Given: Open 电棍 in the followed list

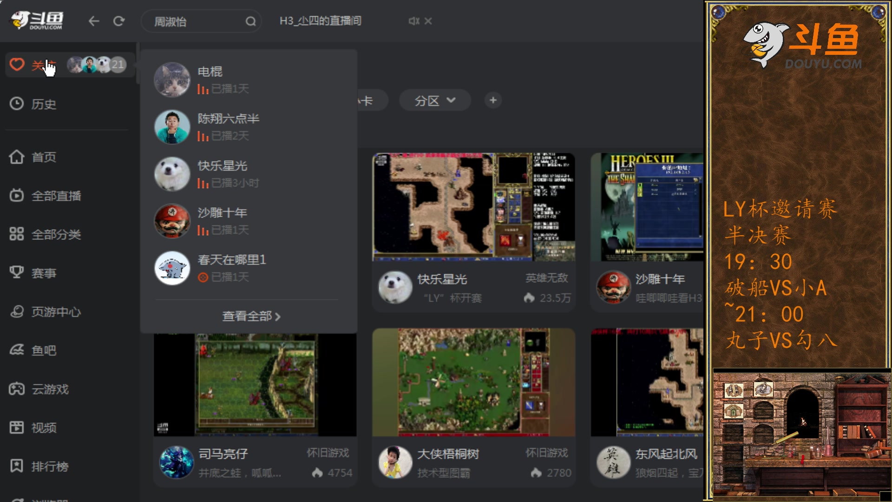Looking at the screenshot, I should [249, 79].
